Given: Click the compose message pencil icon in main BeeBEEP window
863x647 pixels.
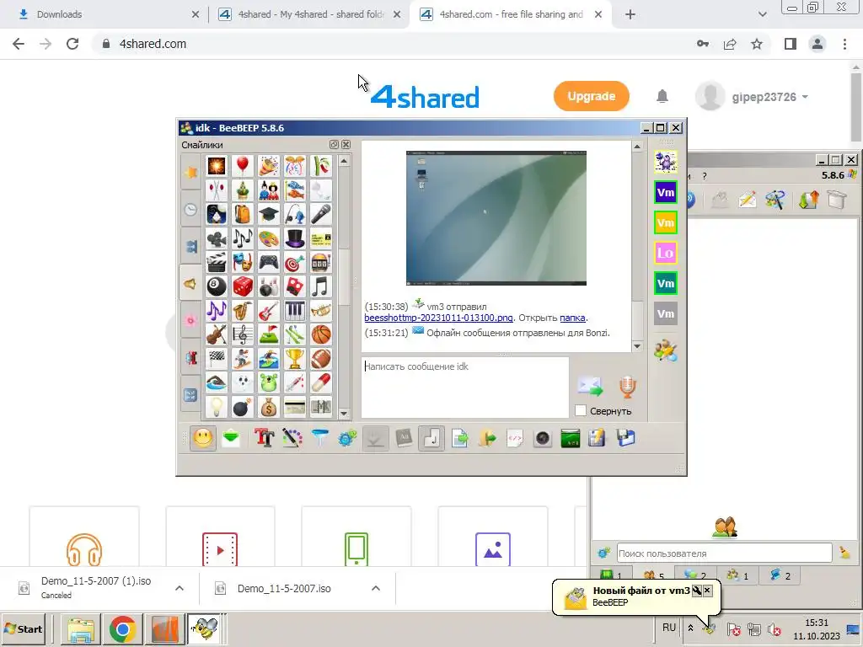Looking at the screenshot, I should pyautogui.click(x=747, y=199).
